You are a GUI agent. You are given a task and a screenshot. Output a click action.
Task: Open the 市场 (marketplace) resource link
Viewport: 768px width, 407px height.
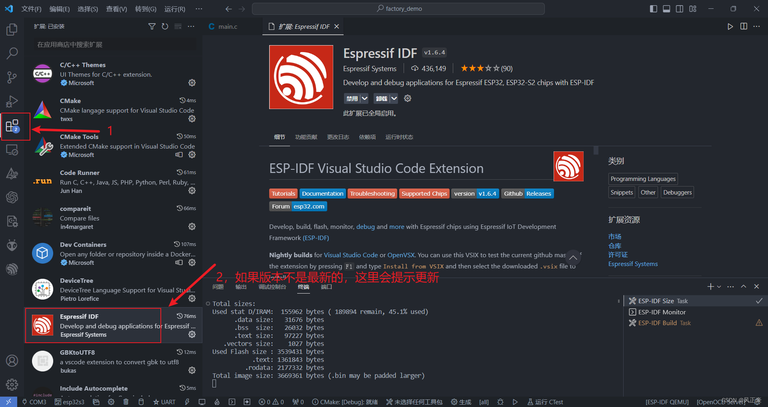[615, 236]
